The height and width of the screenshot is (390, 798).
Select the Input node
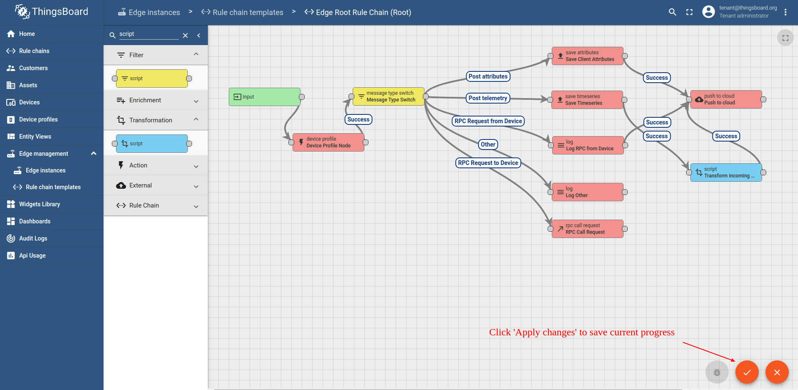click(x=265, y=97)
